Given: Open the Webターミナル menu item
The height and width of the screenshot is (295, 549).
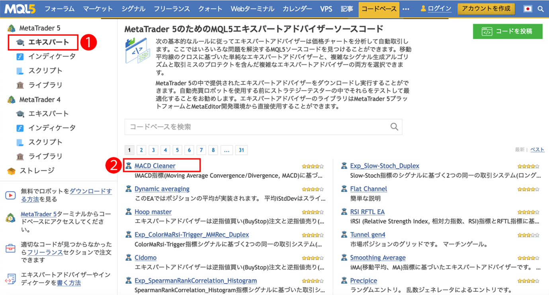Looking at the screenshot, I should click(252, 9).
